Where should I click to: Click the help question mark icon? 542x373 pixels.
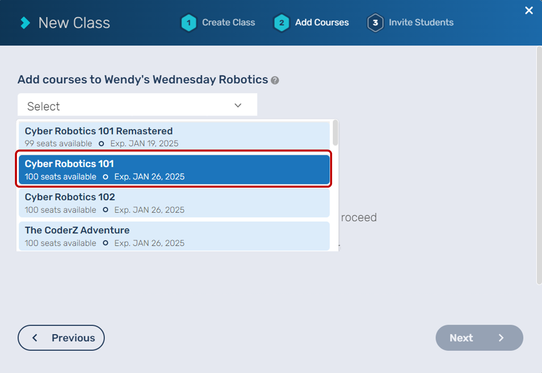point(275,80)
